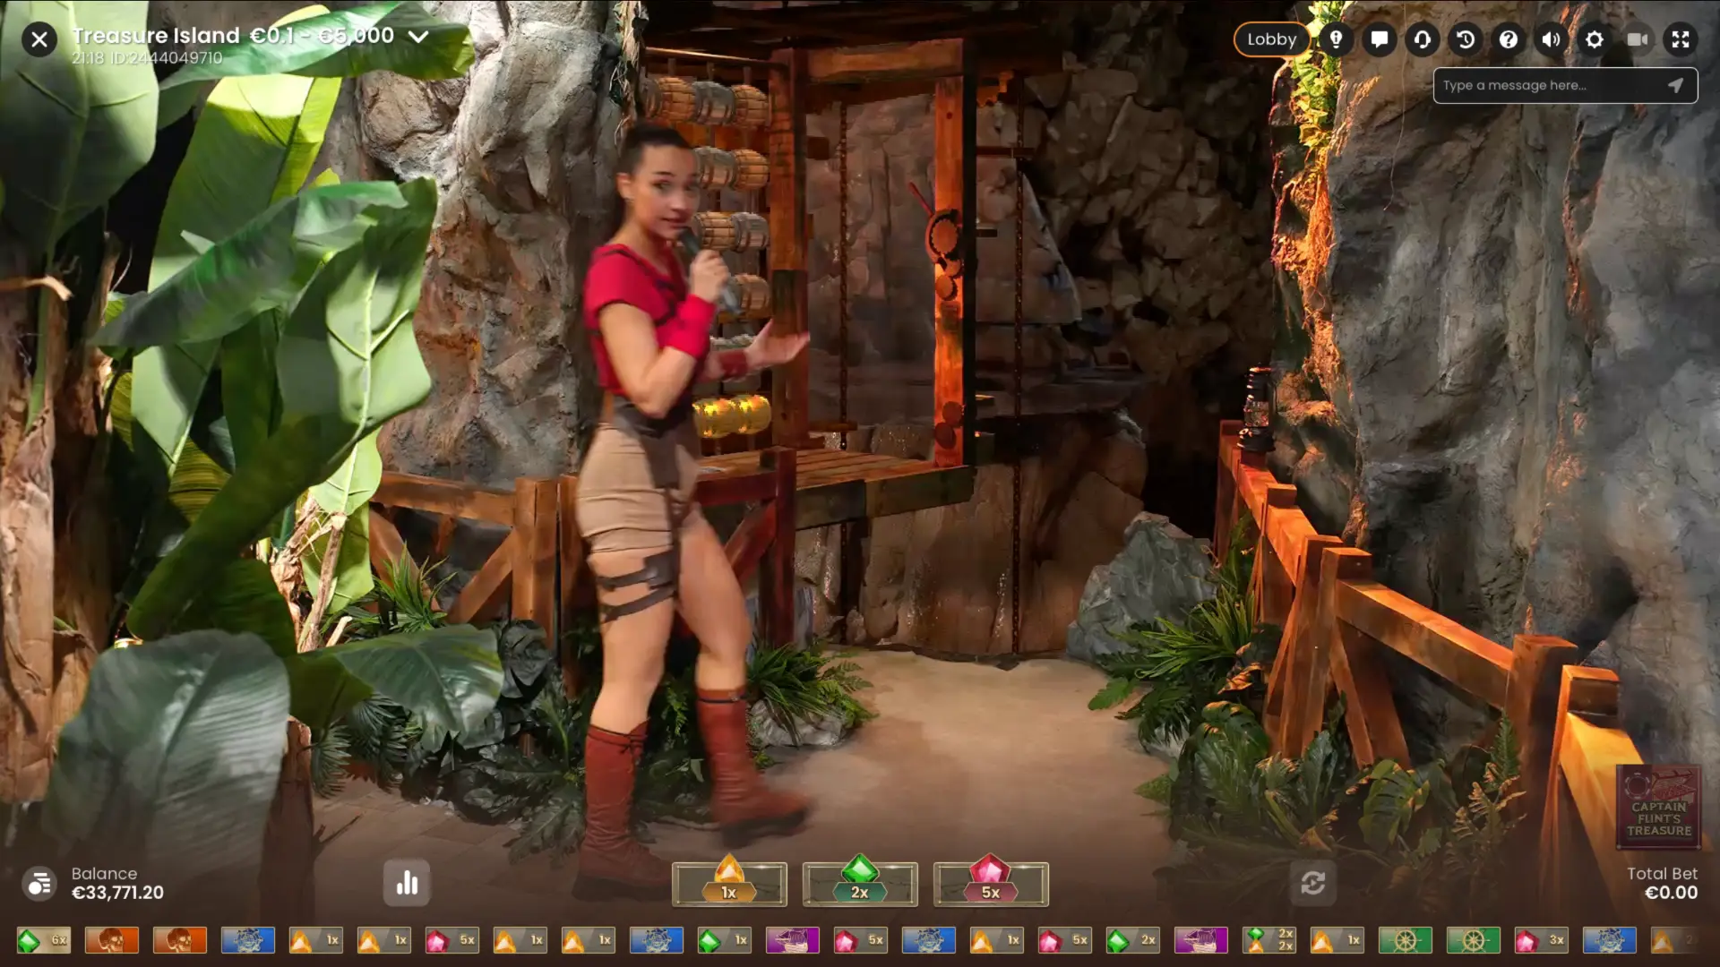Contact support via the headset icon
The height and width of the screenshot is (967, 1720).
click(1423, 39)
